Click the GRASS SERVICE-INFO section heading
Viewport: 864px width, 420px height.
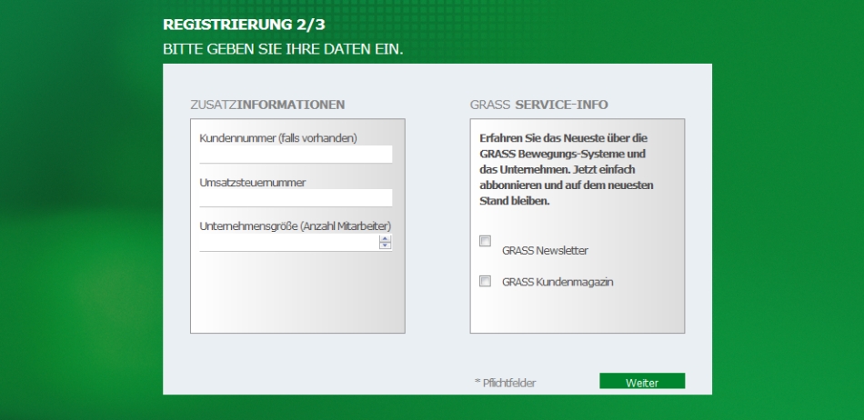(x=539, y=105)
